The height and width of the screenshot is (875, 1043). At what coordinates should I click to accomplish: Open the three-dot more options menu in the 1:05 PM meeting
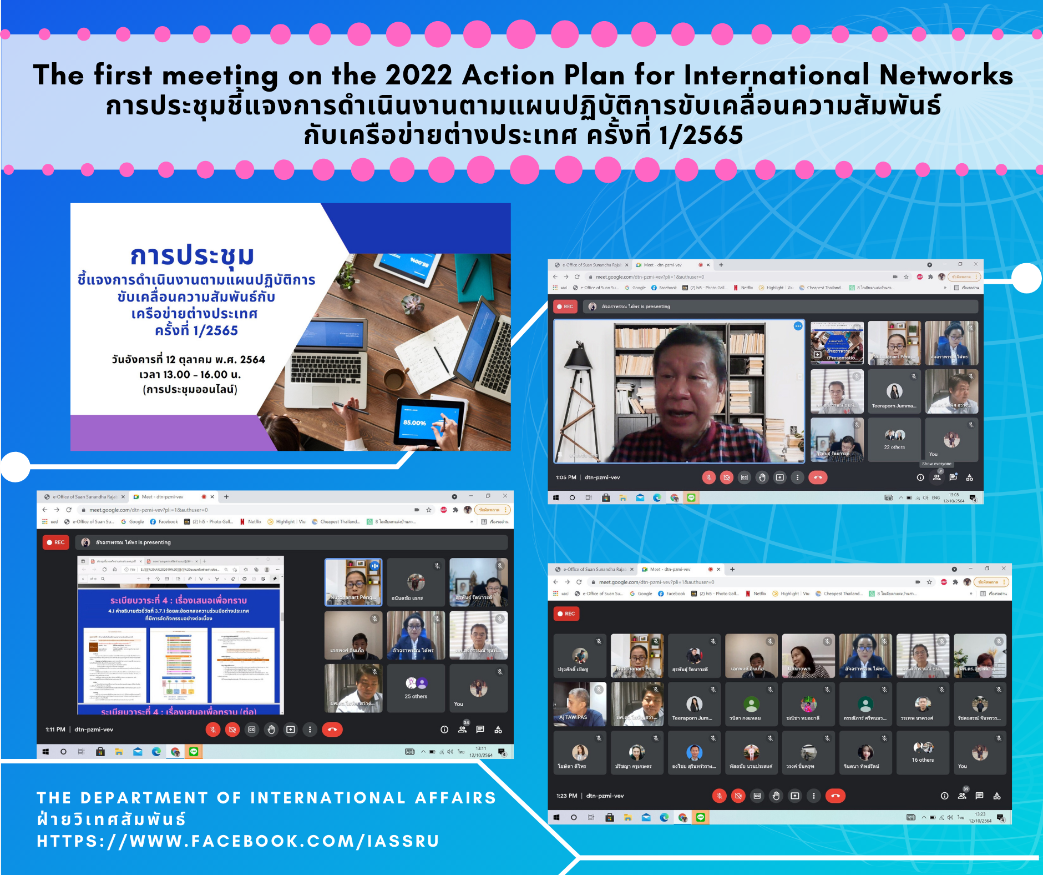797,477
